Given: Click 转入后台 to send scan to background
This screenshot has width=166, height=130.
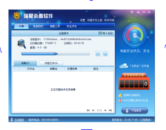Looking at the screenshot, I should 106,33.
